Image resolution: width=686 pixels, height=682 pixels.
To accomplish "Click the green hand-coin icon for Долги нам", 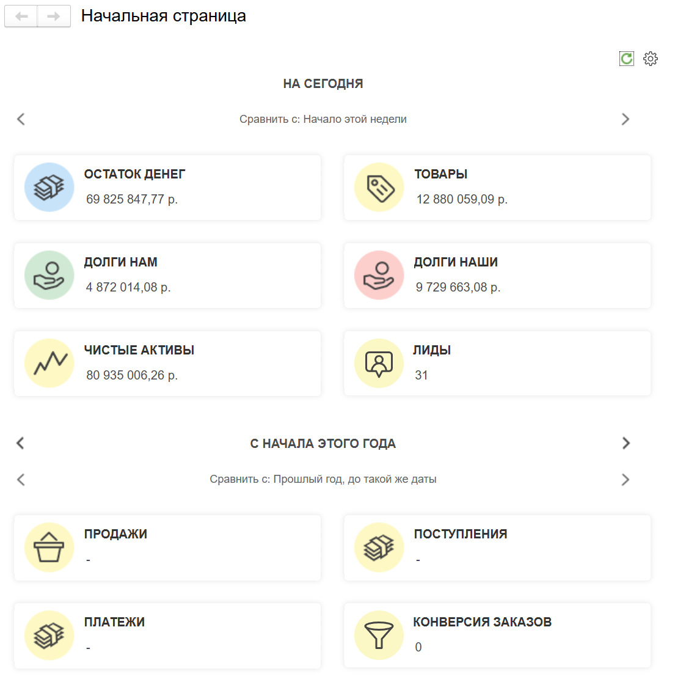I will [49, 275].
